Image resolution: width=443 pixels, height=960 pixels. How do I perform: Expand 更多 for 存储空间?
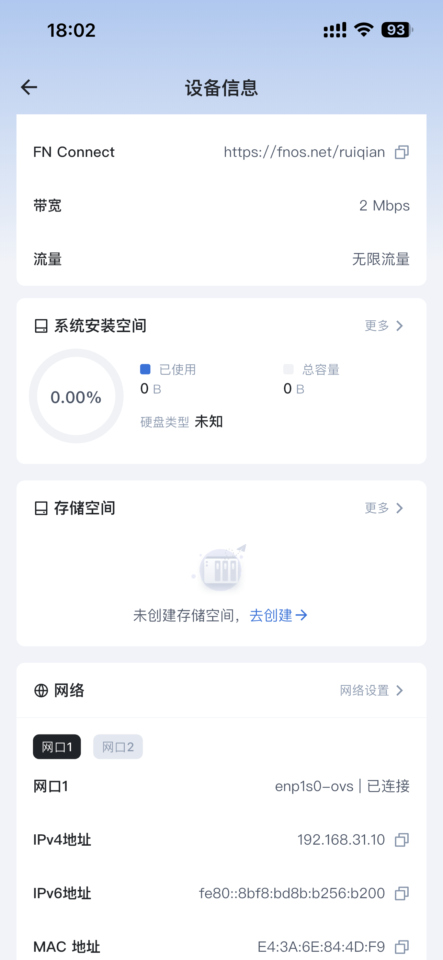click(384, 508)
